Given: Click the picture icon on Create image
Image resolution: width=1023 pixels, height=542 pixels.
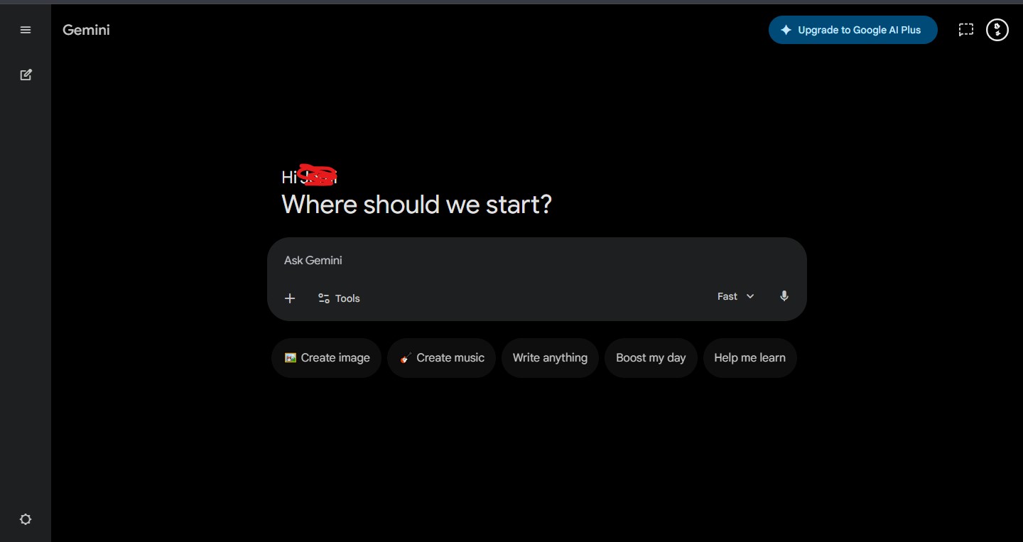Looking at the screenshot, I should click(290, 358).
